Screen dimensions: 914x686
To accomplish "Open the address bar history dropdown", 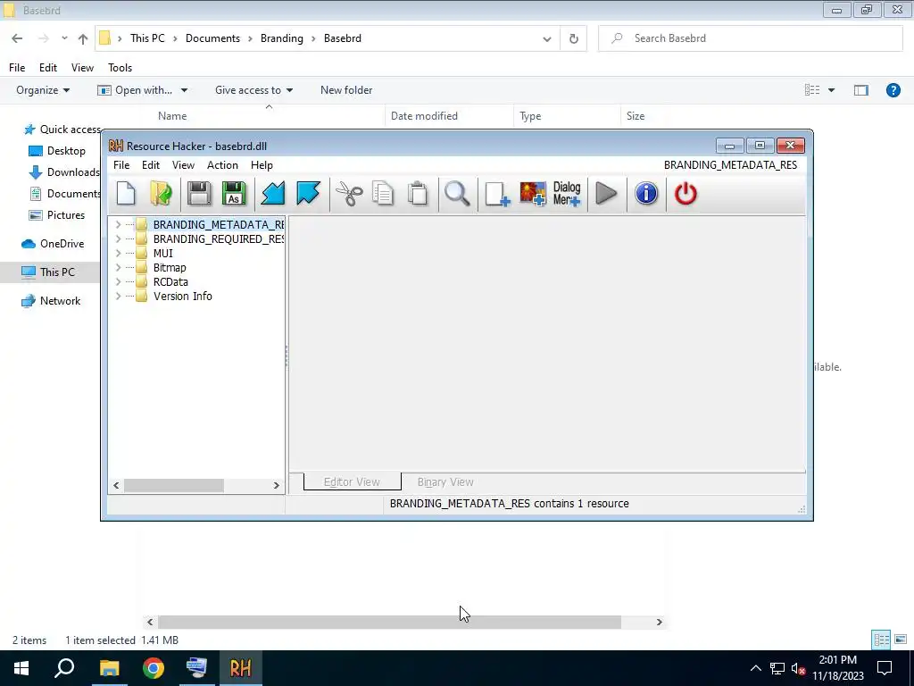I will coord(547,38).
